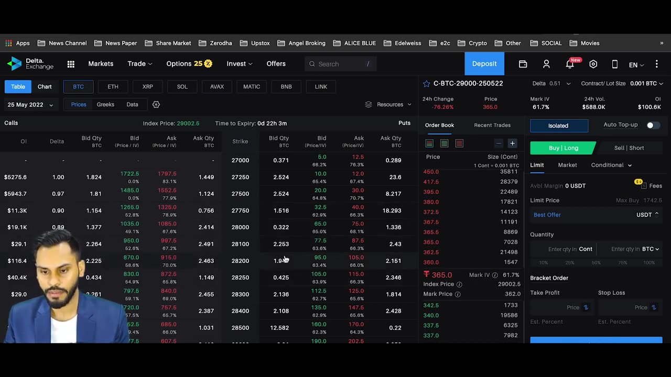Switch to the Data tab
671x377 pixels.
click(132, 104)
